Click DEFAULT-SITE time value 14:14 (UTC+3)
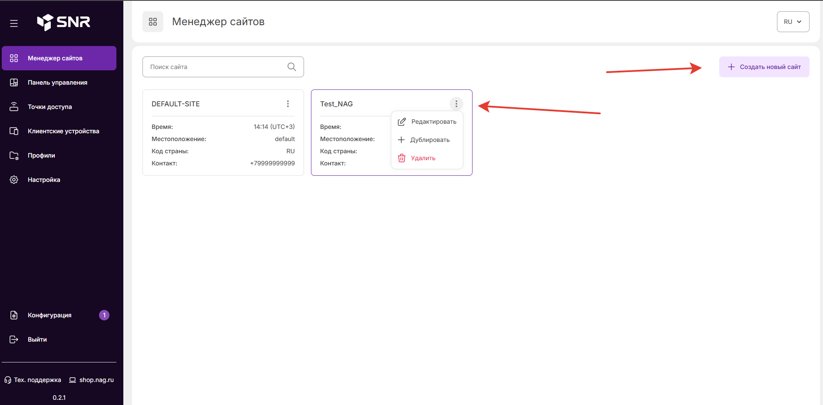823x405 pixels. point(274,127)
